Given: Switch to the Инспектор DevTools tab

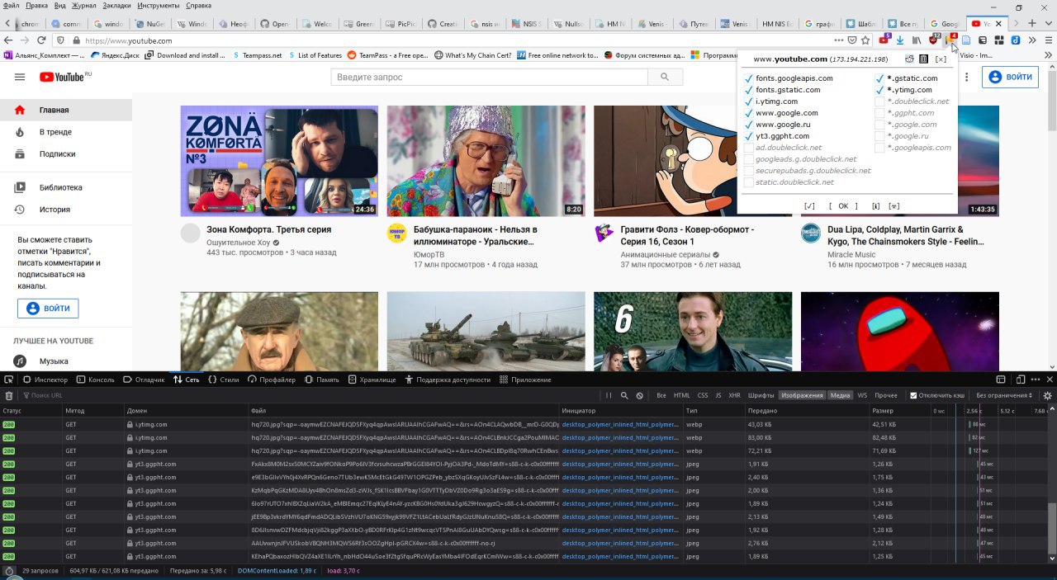Looking at the screenshot, I should tap(45, 380).
